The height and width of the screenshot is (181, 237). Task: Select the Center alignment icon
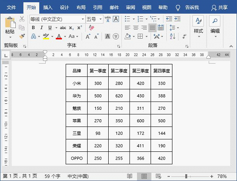(x=136, y=27)
